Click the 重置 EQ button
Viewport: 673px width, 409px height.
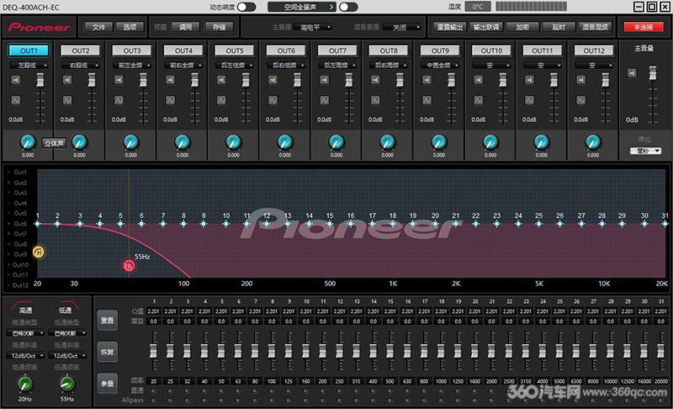108,320
